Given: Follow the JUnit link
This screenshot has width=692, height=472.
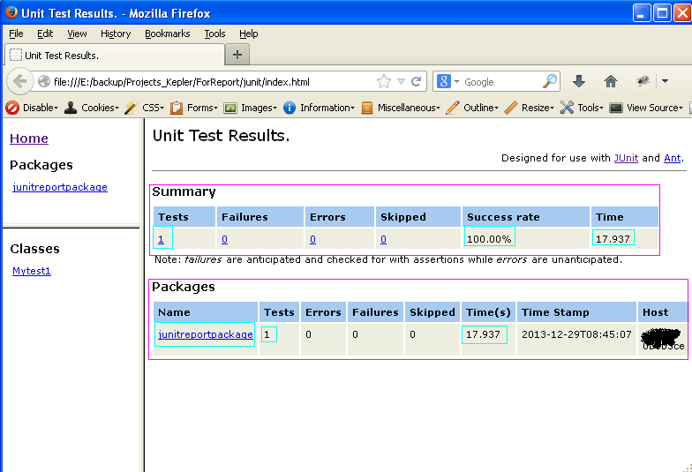Looking at the screenshot, I should [626, 158].
